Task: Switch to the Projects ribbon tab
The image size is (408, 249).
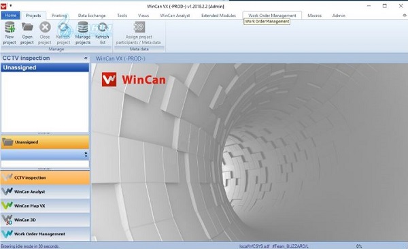Action: [x=33, y=16]
